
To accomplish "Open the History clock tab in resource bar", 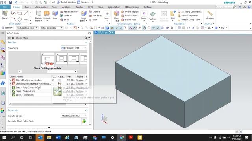I will pos(3,103).
